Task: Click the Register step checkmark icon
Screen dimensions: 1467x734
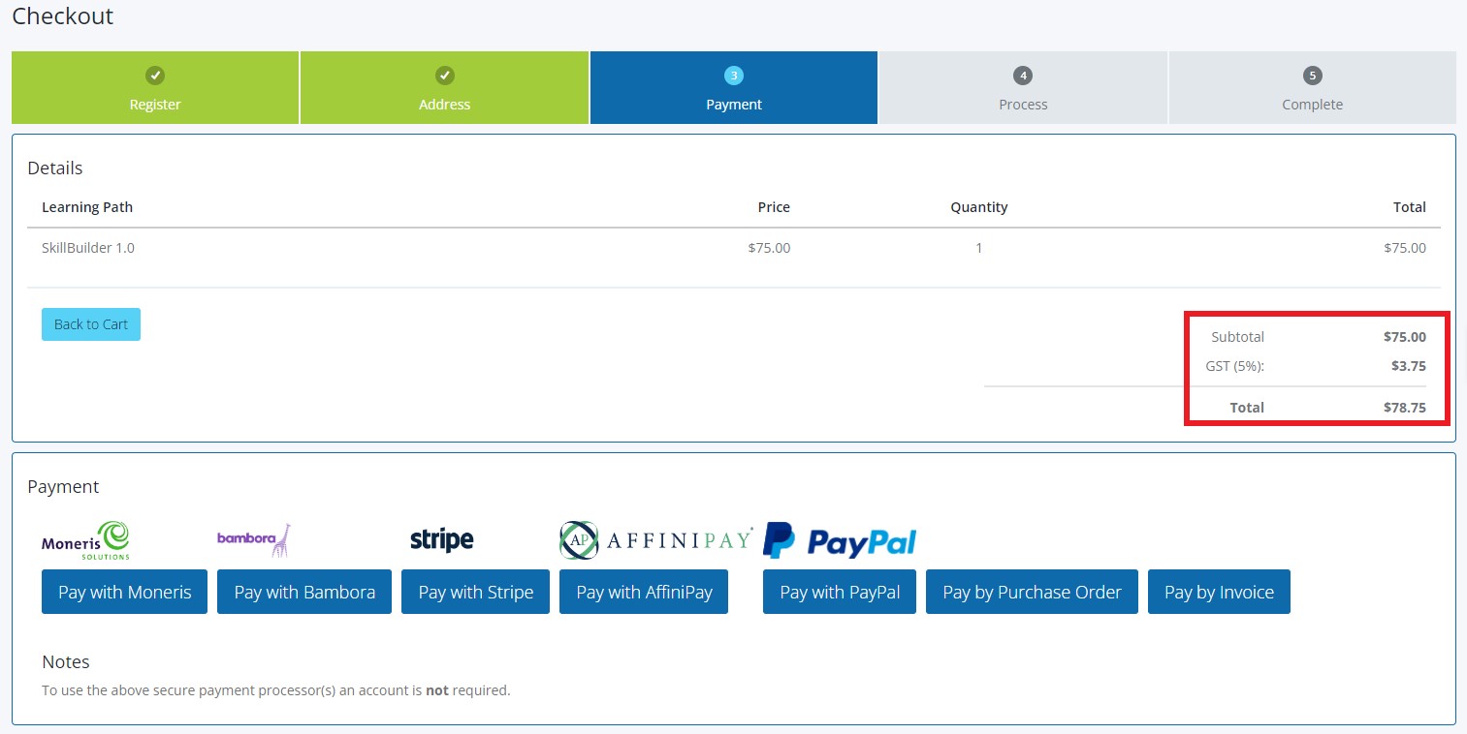Action: (x=154, y=76)
